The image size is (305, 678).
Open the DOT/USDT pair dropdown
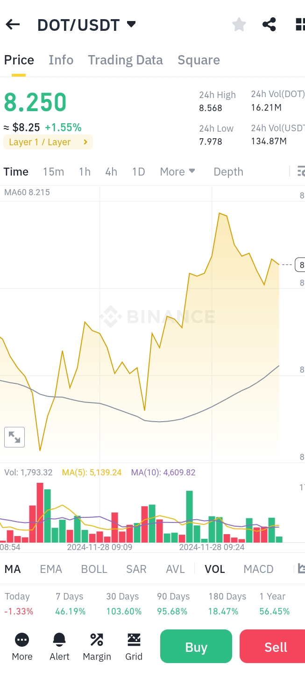(131, 24)
